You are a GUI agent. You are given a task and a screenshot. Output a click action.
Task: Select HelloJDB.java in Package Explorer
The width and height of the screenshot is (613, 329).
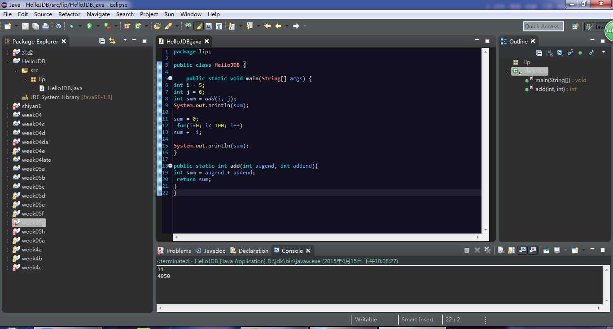pyautogui.click(x=61, y=88)
